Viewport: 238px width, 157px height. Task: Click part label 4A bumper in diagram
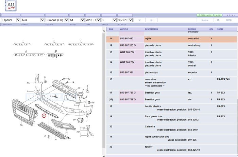click(28, 83)
